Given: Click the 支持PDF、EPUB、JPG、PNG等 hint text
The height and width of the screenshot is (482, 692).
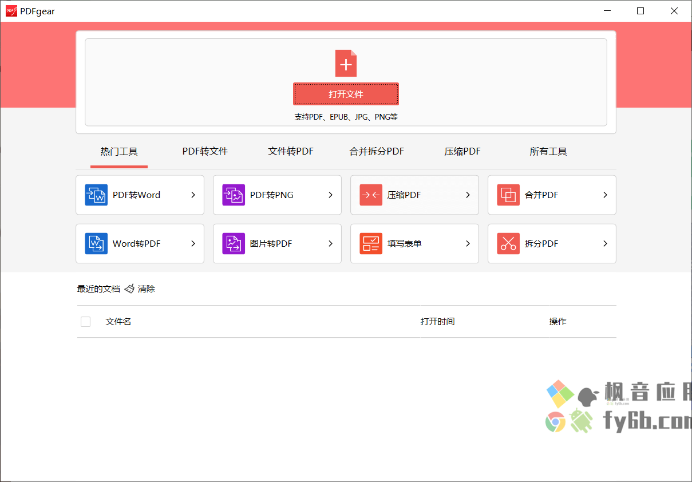Looking at the screenshot, I should (346, 117).
